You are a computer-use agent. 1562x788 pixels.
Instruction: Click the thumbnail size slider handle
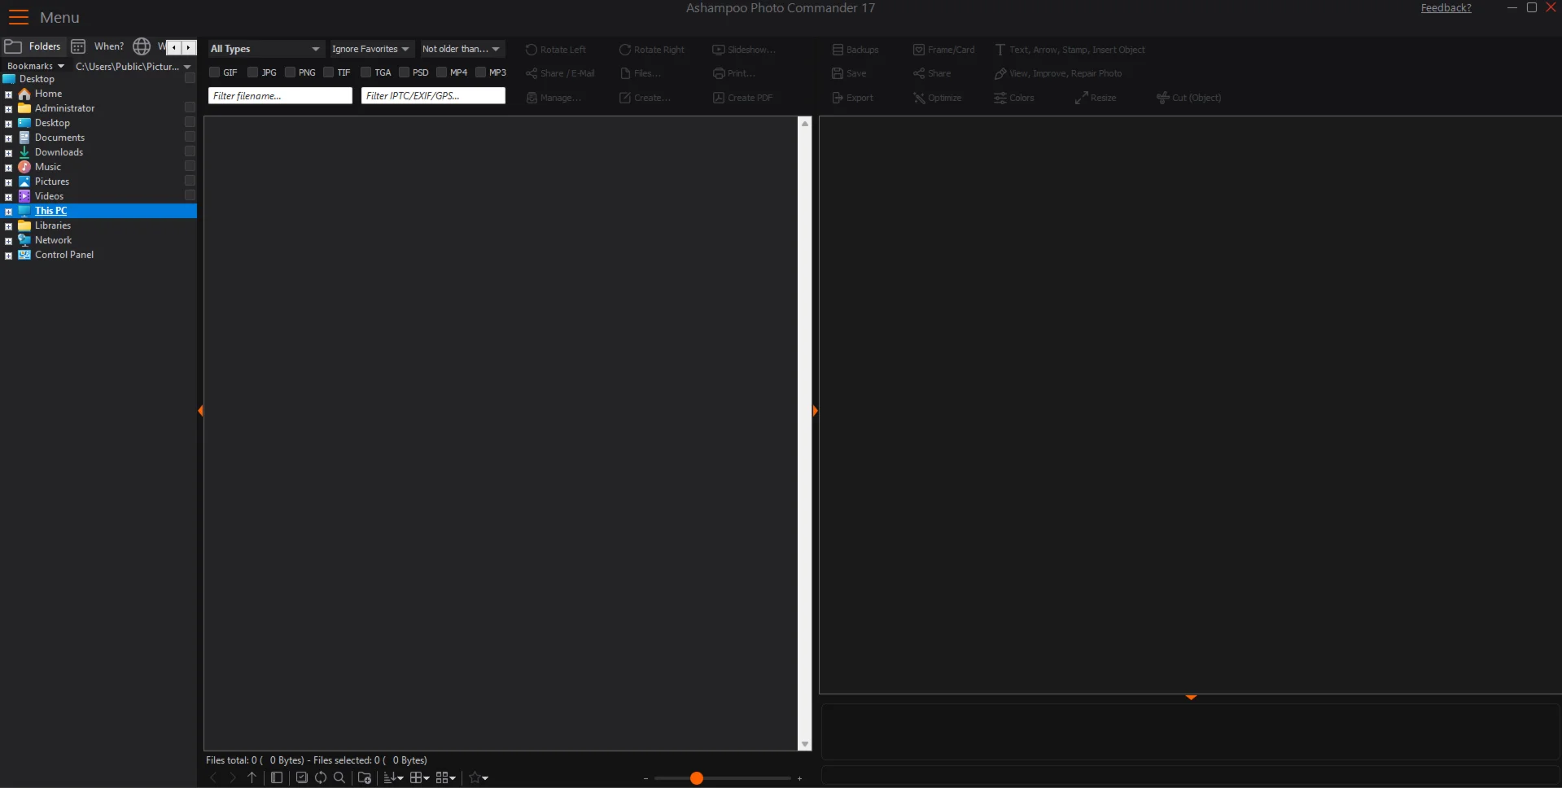click(696, 778)
